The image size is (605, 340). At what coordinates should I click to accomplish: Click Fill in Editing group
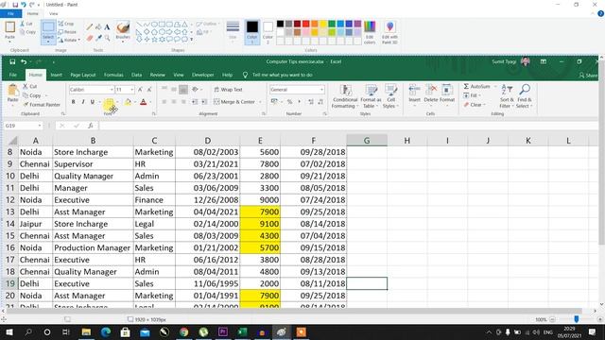click(472, 95)
